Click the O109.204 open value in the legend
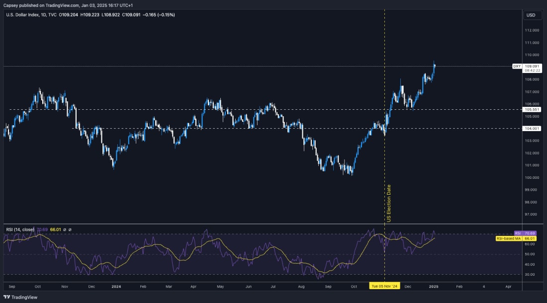The height and width of the screenshot is (303, 547). point(69,15)
